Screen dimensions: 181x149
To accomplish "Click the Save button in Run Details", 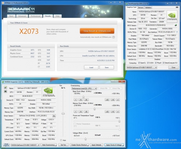I will (x=107, y=67).
